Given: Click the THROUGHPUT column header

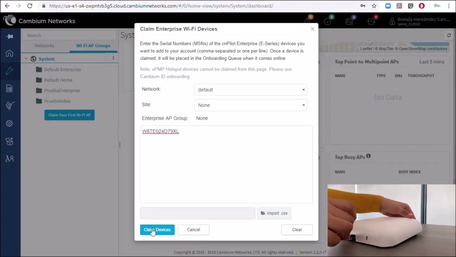Looking at the screenshot, I should tap(421, 76).
